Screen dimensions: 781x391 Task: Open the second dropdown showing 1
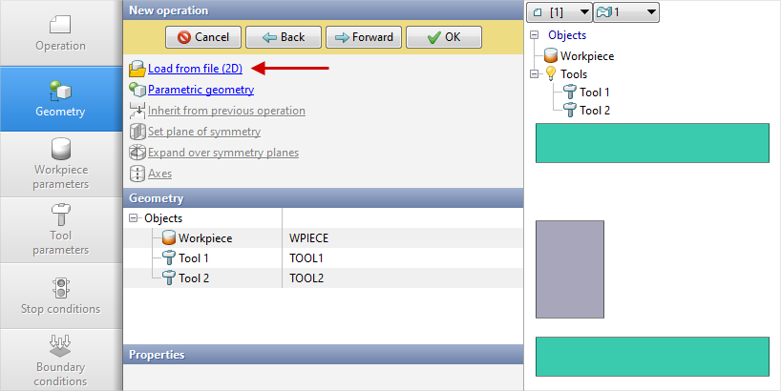click(x=626, y=12)
